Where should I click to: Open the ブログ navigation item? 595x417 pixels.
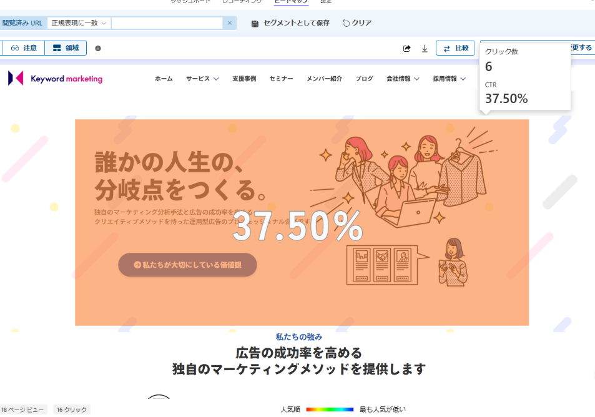coord(364,79)
